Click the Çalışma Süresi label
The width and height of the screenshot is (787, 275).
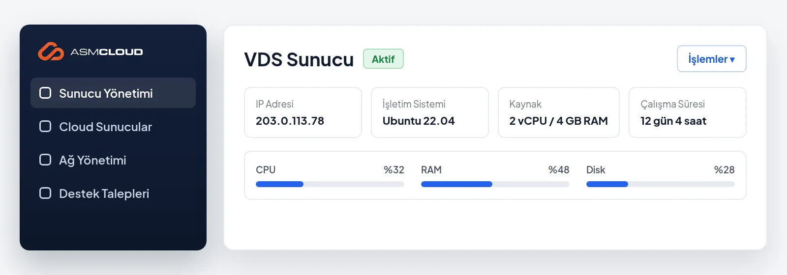click(x=672, y=104)
